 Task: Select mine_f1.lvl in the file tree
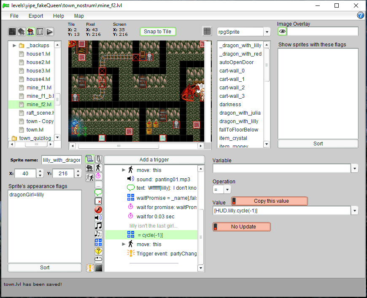(x=39, y=88)
